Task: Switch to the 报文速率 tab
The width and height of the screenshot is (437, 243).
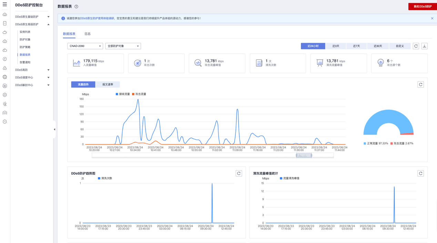Action: tap(108, 85)
